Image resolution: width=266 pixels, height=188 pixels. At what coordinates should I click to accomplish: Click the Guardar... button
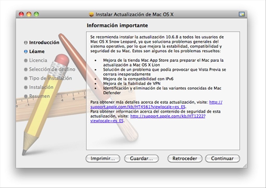pyautogui.click(x=141, y=158)
